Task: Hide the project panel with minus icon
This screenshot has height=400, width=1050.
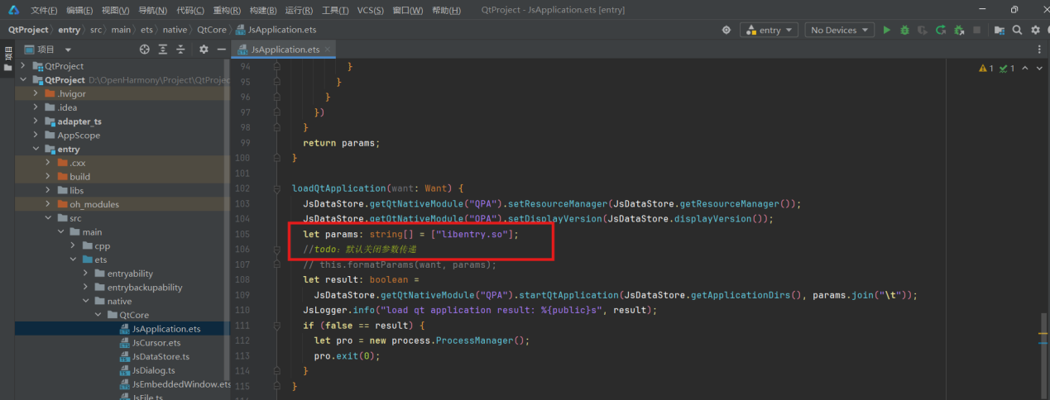Action: pyautogui.click(x=221, y=50)
